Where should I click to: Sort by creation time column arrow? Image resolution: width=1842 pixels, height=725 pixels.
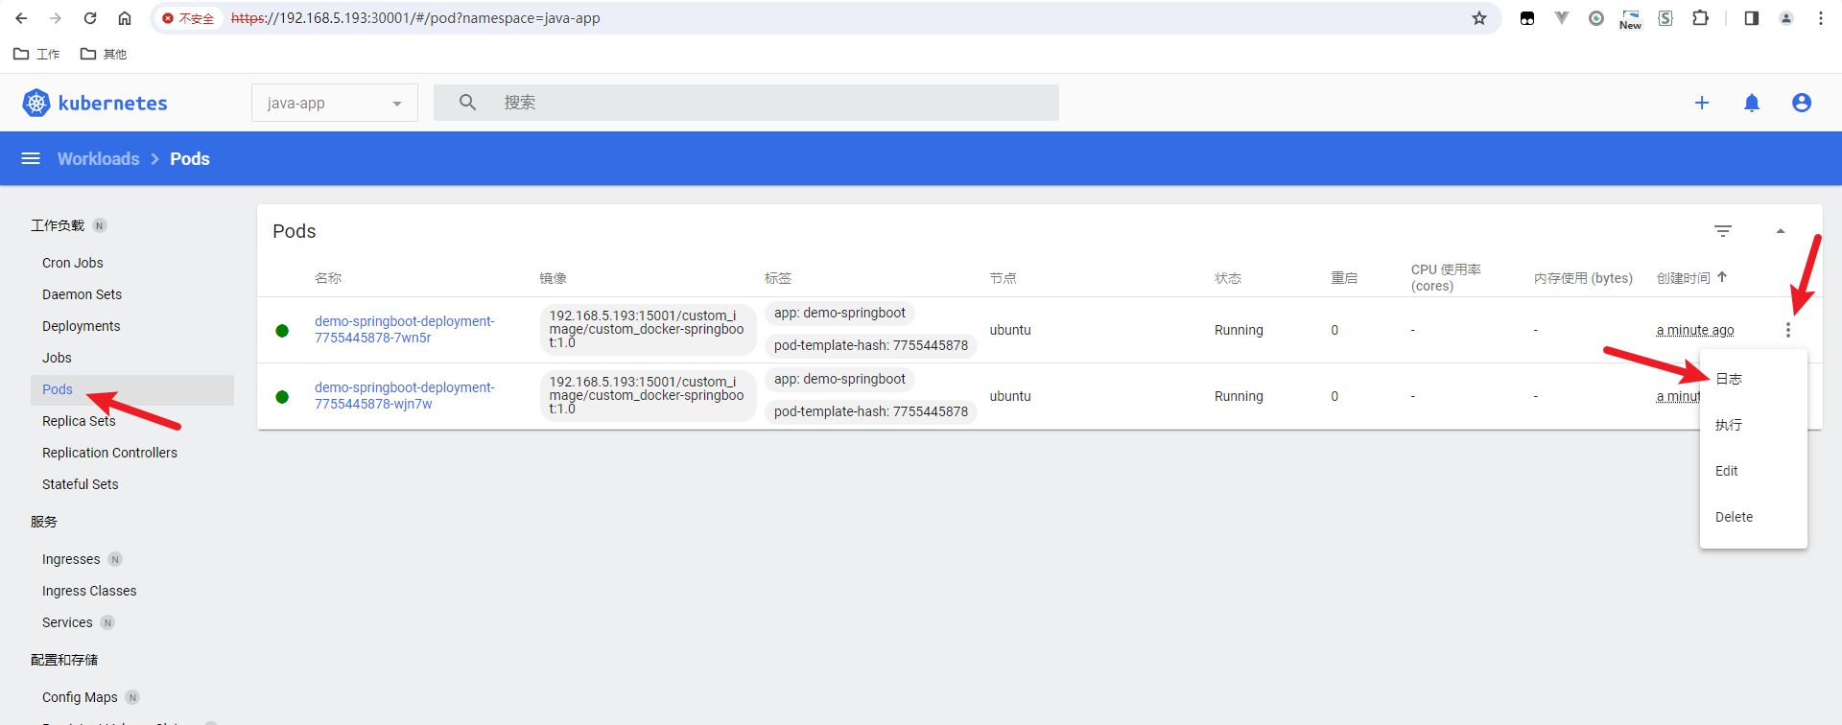pyautogui.click(x=1722, y=277)
